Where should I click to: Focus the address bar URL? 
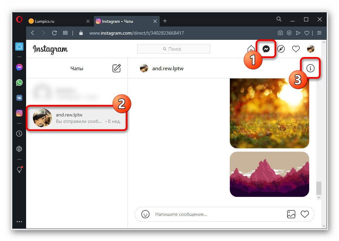(137, 33)
